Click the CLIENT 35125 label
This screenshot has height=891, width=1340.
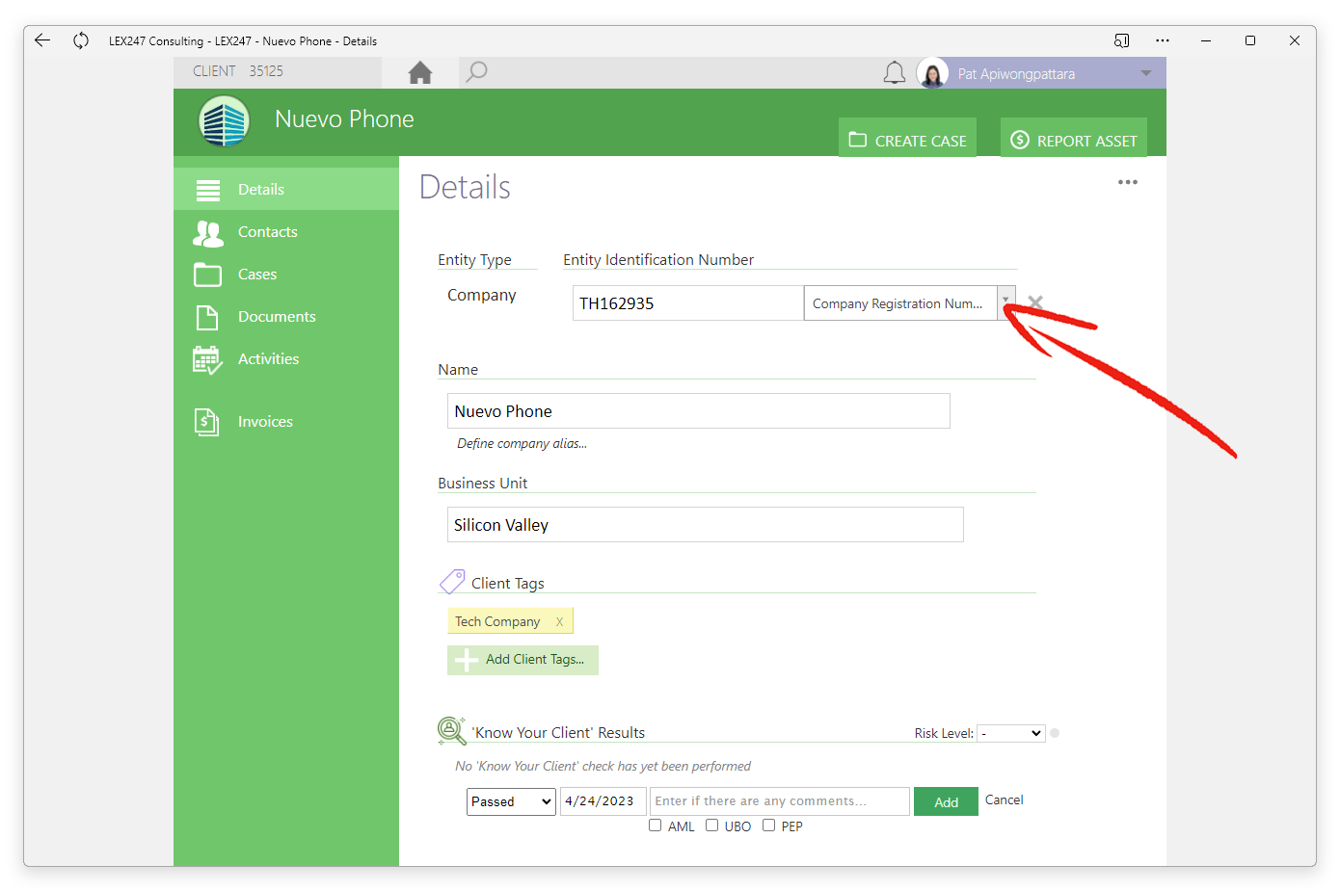[238, 71]
